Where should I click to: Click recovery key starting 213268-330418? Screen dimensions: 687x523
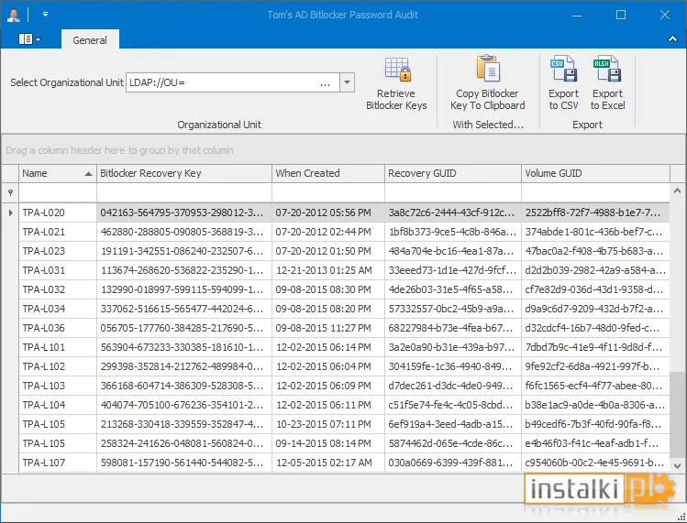184,424
